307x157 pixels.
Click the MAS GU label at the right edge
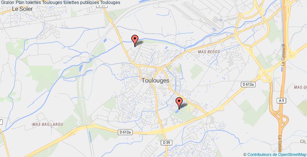pyautogui.click(x=300, y=87)
